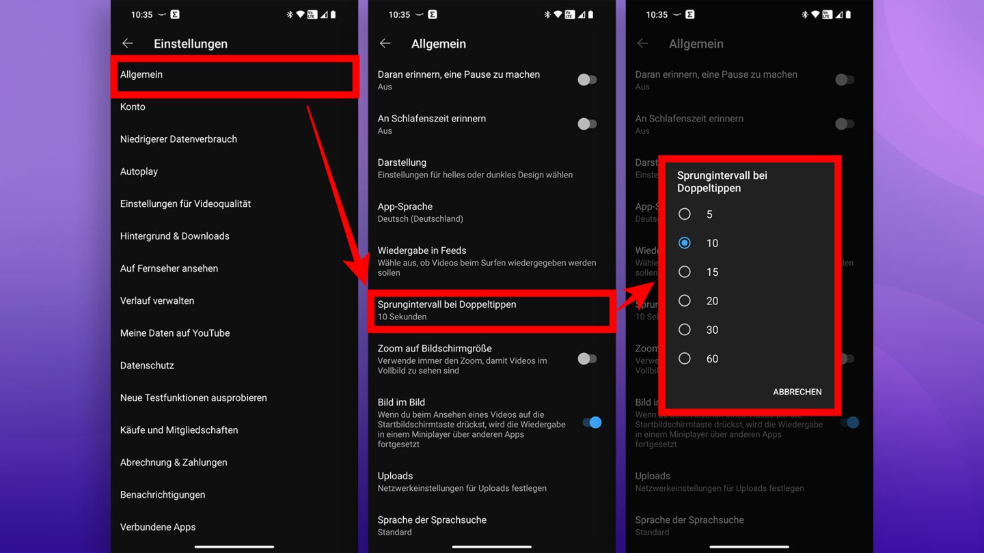Open 'Sprache der Sprachsuche' setting in middle screen
Image resolution: width=984 pixels, height=553 pixels.
[x=491, y=525]
